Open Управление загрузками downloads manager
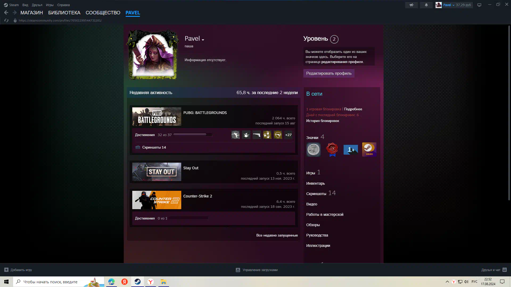The width and height of the screenshot is (511, 287). 260,270
